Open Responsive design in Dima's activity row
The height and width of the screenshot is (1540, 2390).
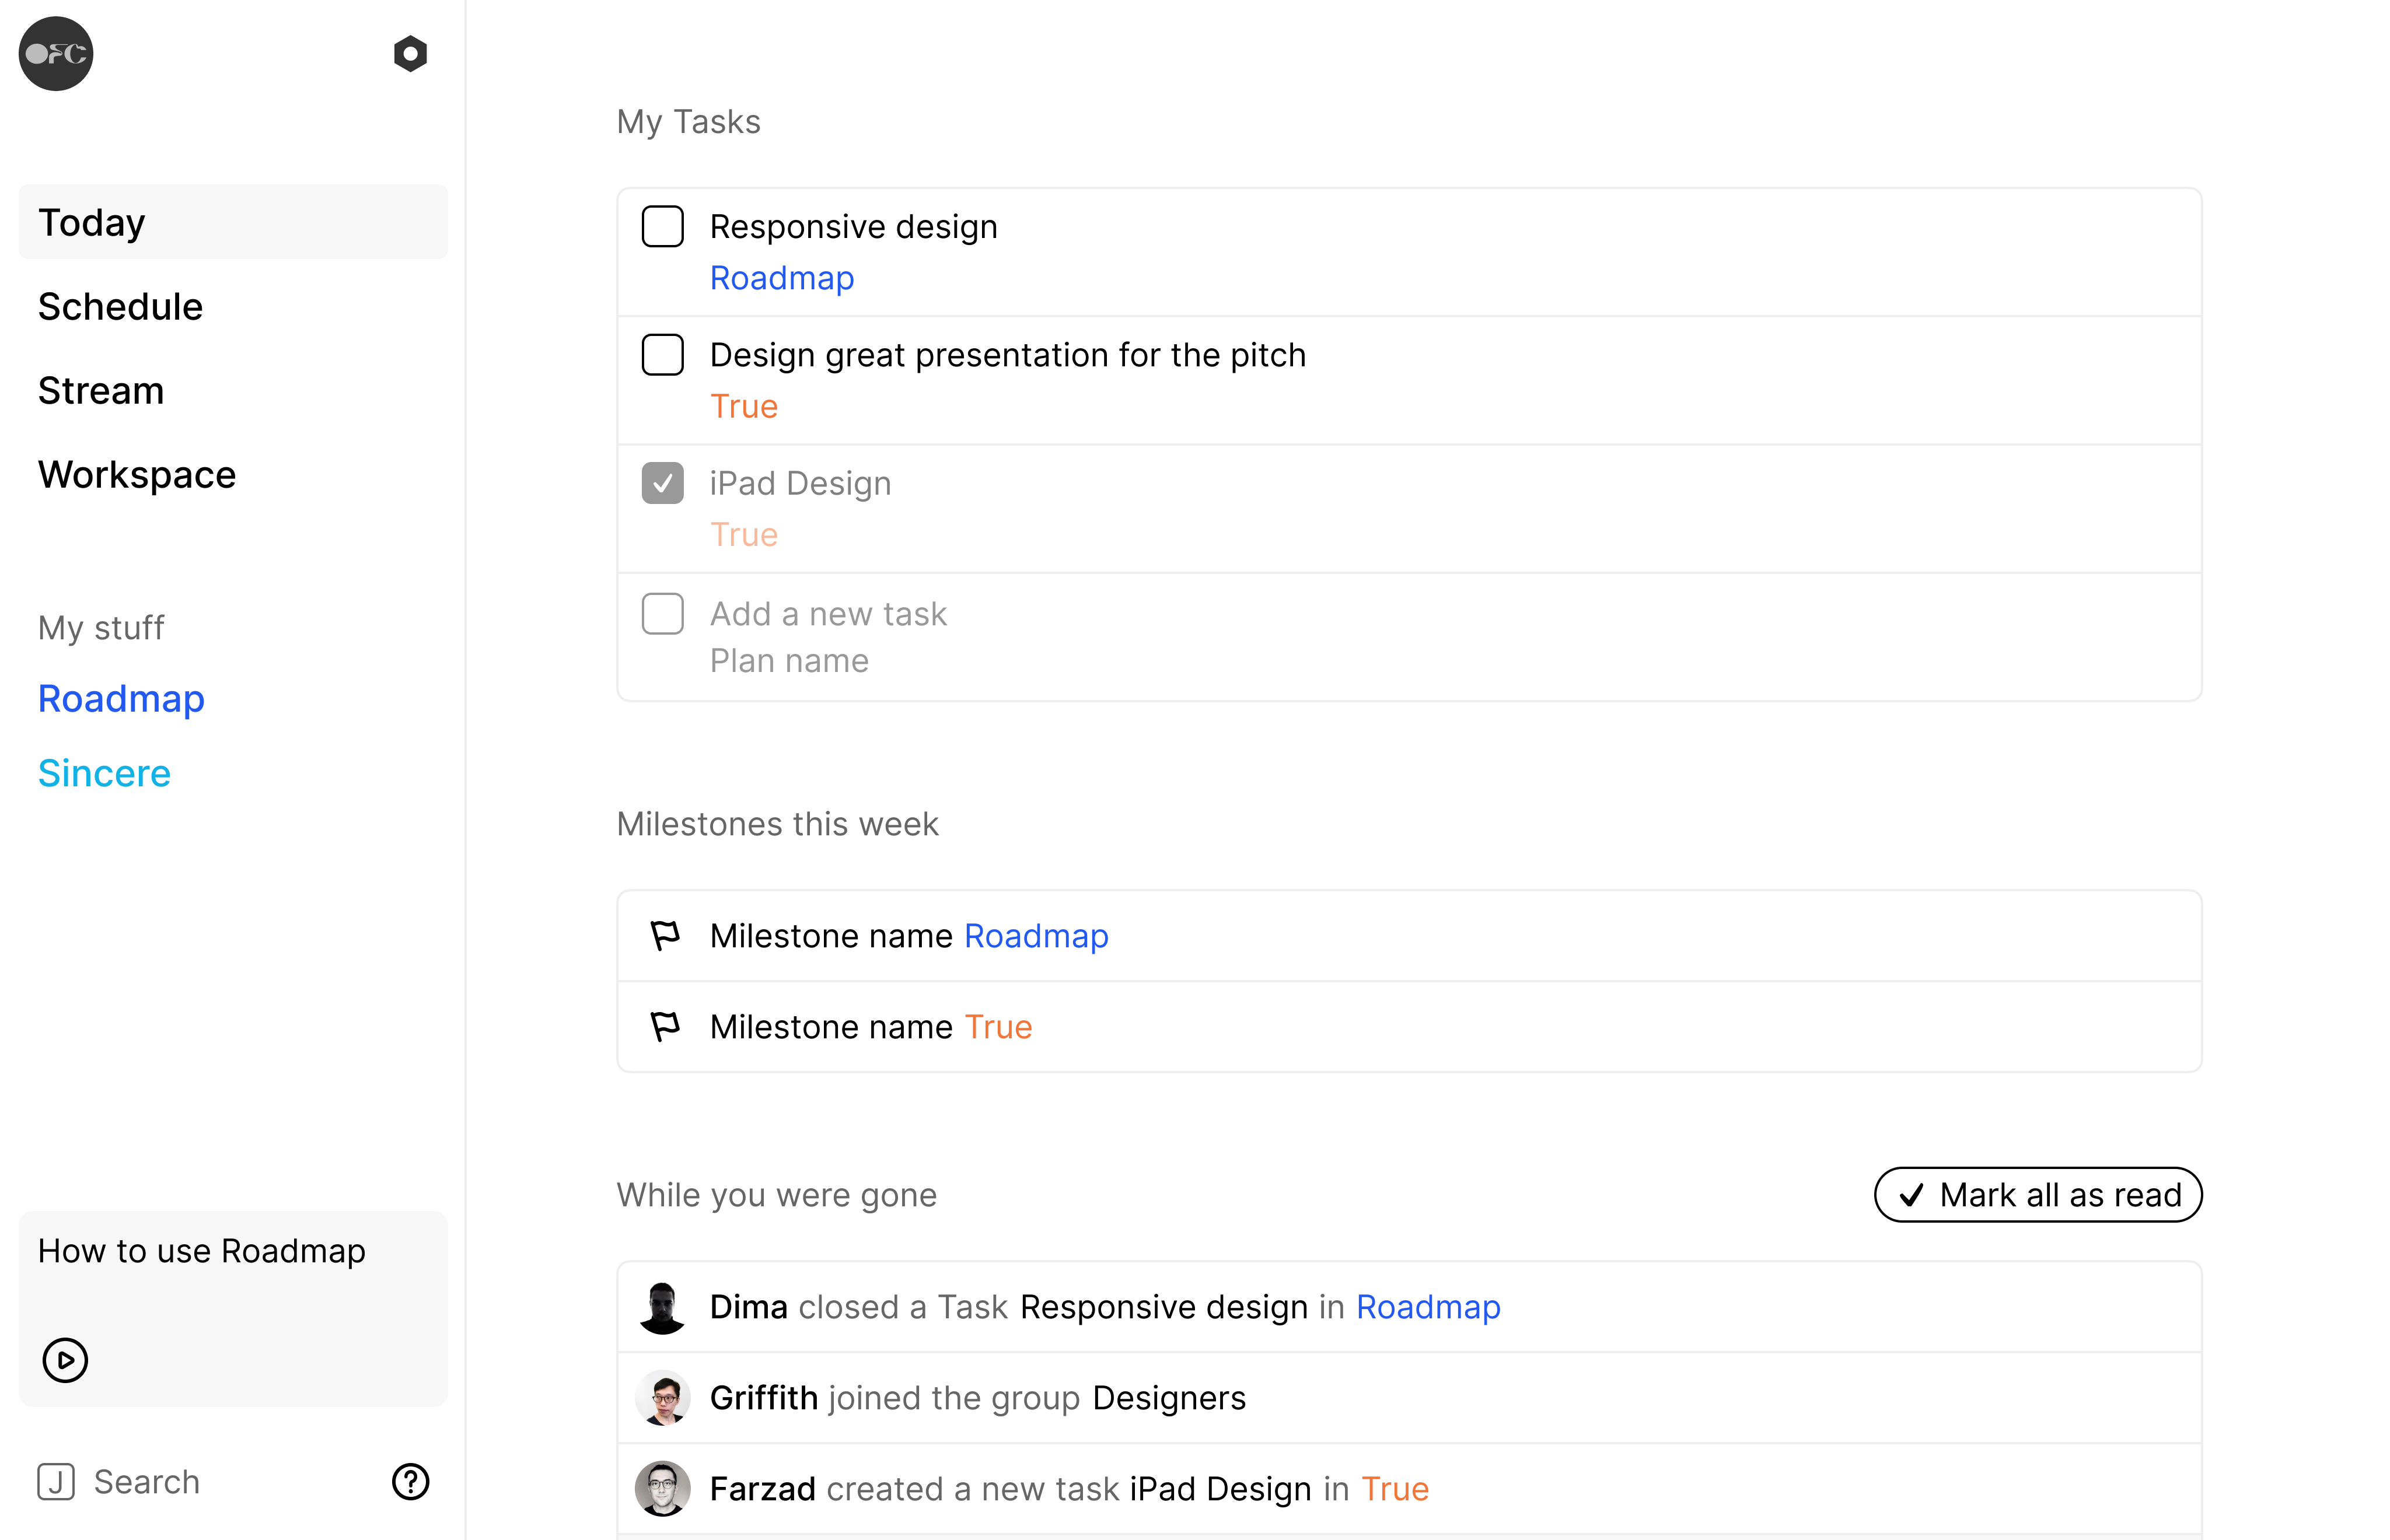pos(1164,1308)
